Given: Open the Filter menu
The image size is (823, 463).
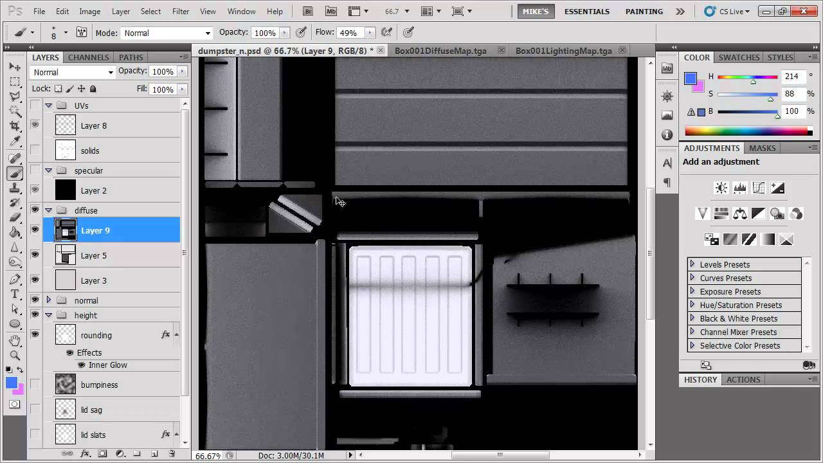Looking at the screenshot, I should pos(181,12).
